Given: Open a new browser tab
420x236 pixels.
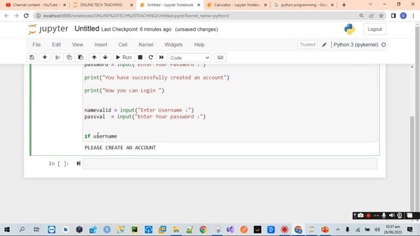Looking at the screenshot, I should (344, 5).
